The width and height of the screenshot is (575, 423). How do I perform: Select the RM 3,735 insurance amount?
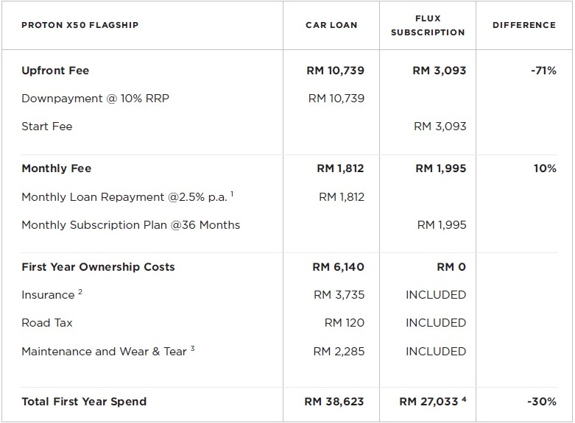[x=339, y=295]
